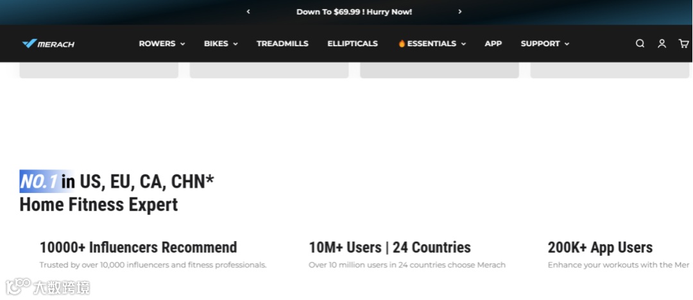Click "200K+ App Users" heading
Viewport: 693px width, 300px height.
click(x=600, y=247)
